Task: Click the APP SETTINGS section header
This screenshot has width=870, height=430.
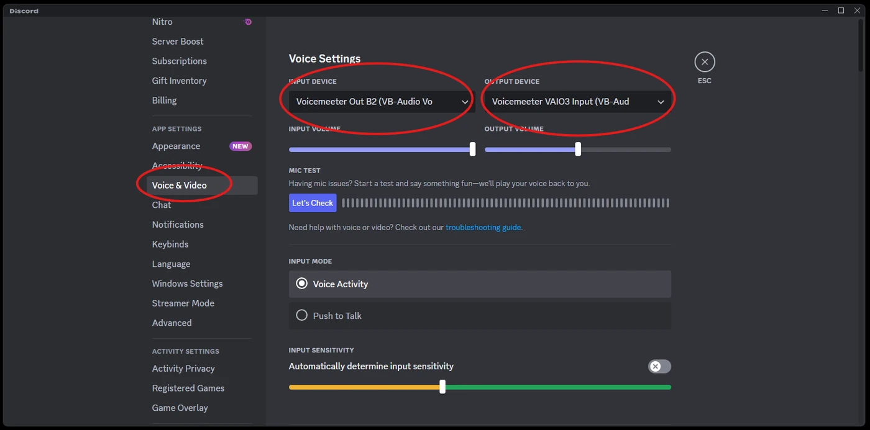Action: pos(176,129)
